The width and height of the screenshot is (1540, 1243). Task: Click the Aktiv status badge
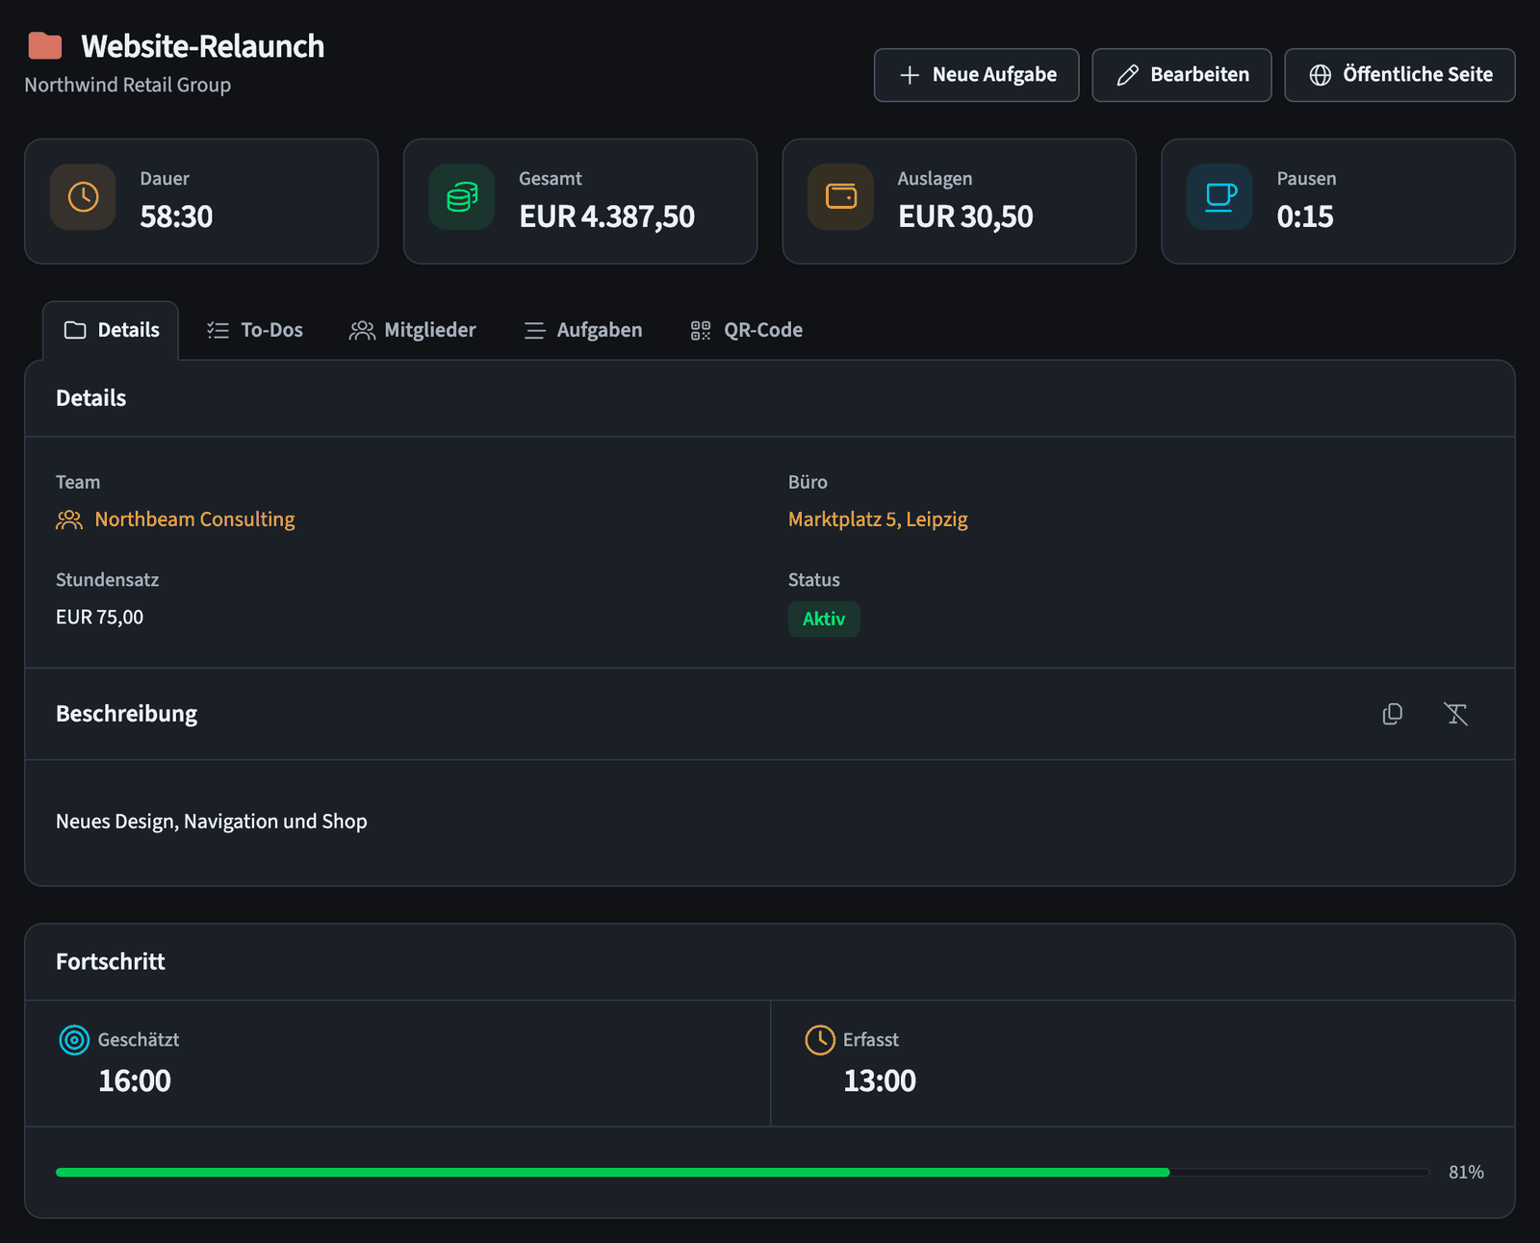824,619
